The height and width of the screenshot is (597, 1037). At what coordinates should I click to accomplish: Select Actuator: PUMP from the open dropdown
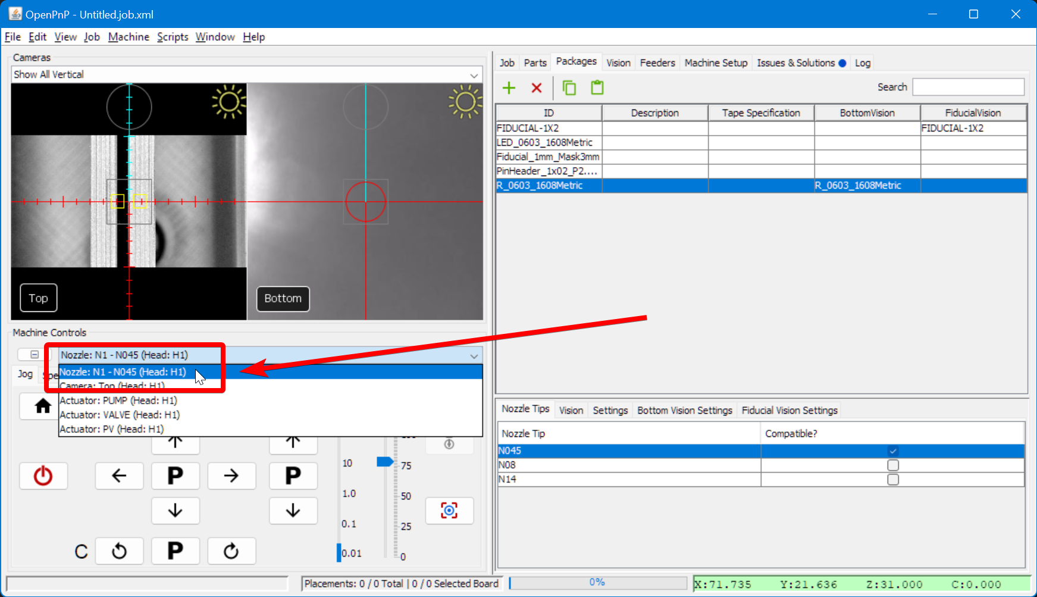(118, 400)
